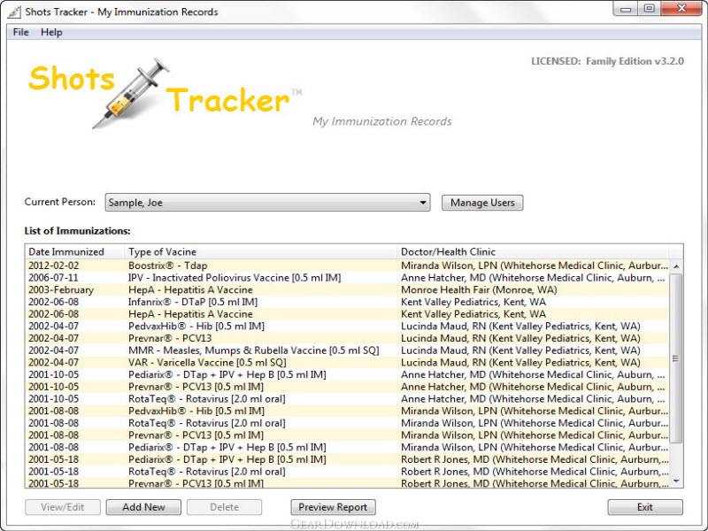
Task: Sort by the Type of Vacine column header
Action: pyautogui.click(x=260, y=251)
